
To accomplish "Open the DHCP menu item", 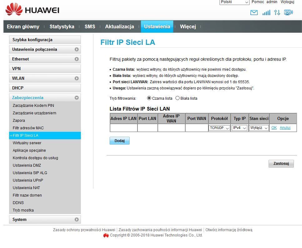I will click(x=45, y=88).
